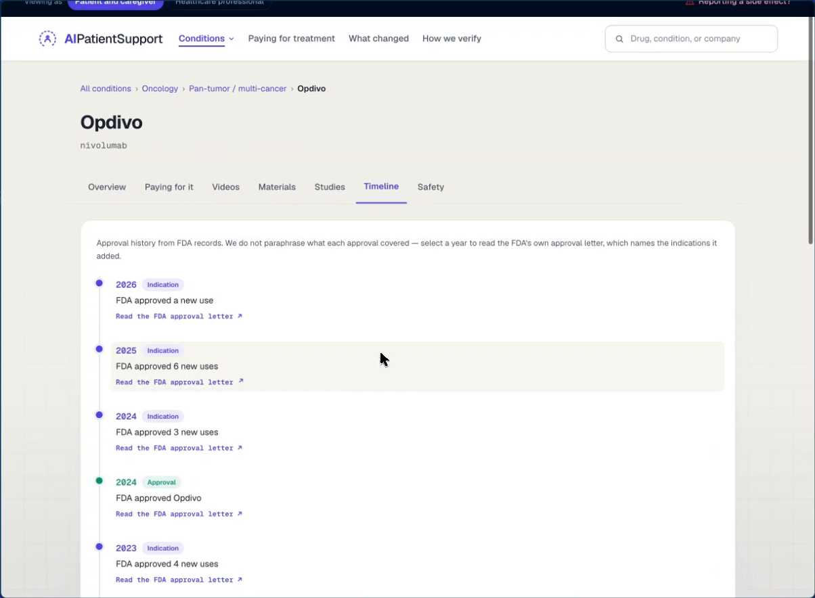This screenshot has height=598, width=815.
Task: Switch to the Studies tab
Action: [x=330, y=187]
